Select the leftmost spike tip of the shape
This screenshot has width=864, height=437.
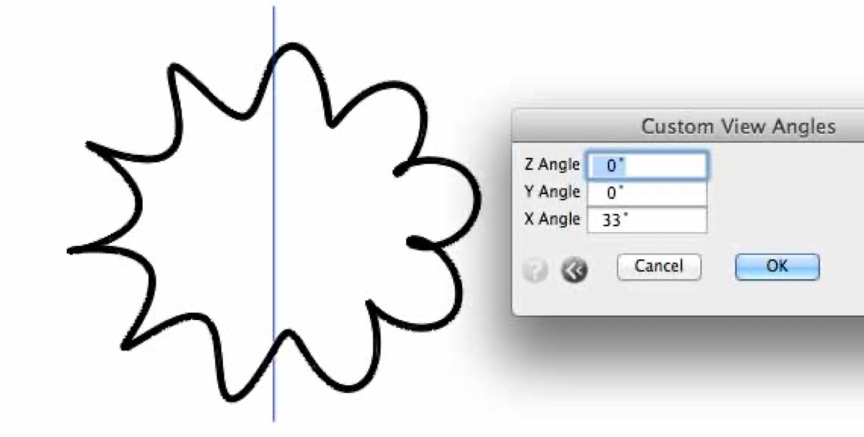tap(71, 252)
